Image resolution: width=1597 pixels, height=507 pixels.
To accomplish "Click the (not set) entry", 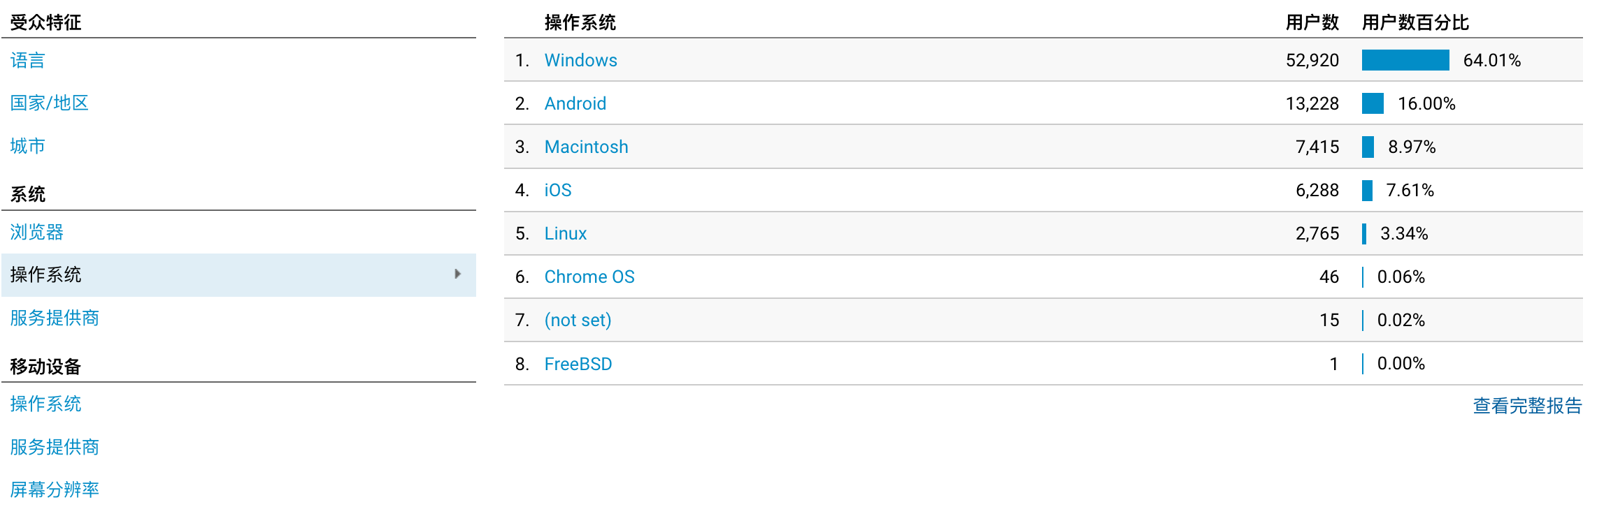I will point(578,321).
